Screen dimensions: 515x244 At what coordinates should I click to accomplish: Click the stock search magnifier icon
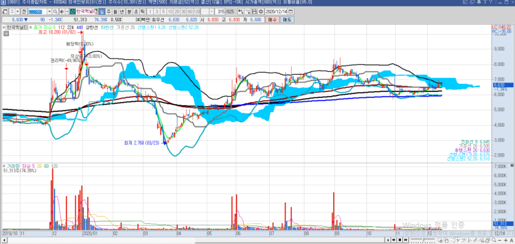[55, 11]
